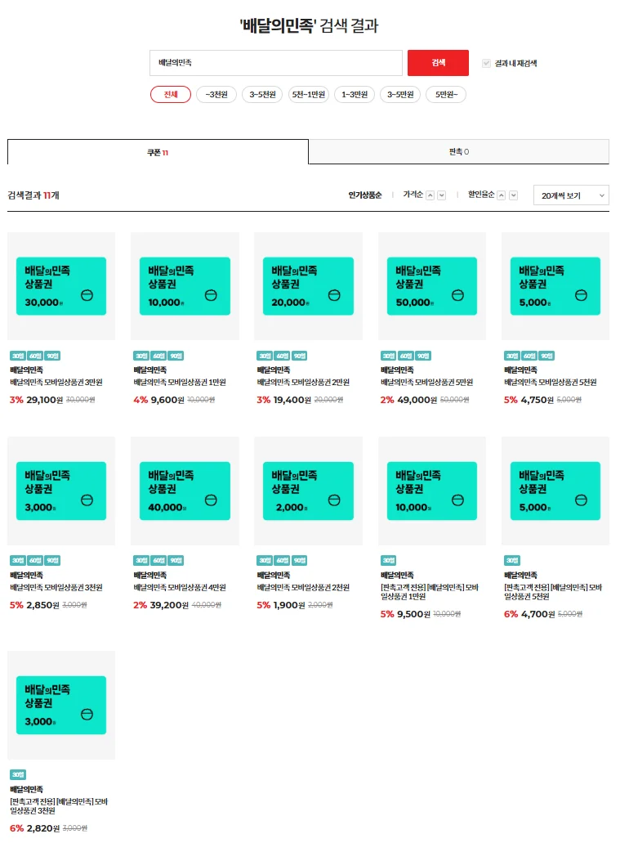Click the 검색결과 11개 count text
620x843 pixels.
(33, 195)
